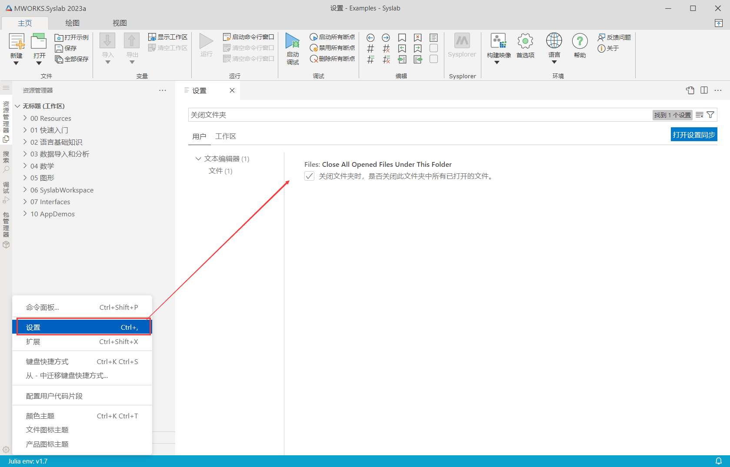Click the Help (帮助) question mark icon

[x=580, y=42]
